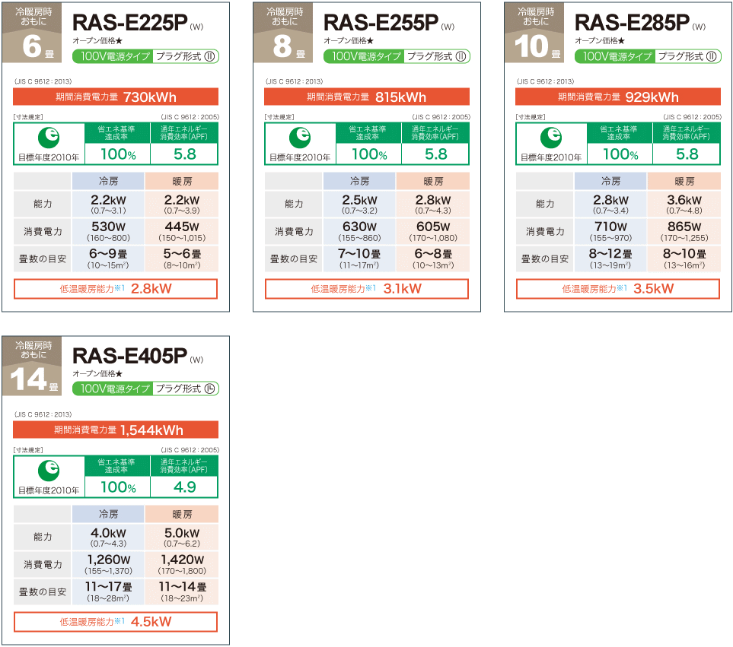Click the 605W heating power consumption cell
Viewport: 733px width, 647px height.
pos(433,232)
